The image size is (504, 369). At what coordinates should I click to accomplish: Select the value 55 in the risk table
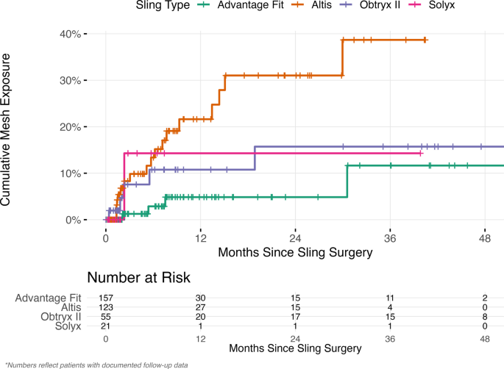coord(106,316)
